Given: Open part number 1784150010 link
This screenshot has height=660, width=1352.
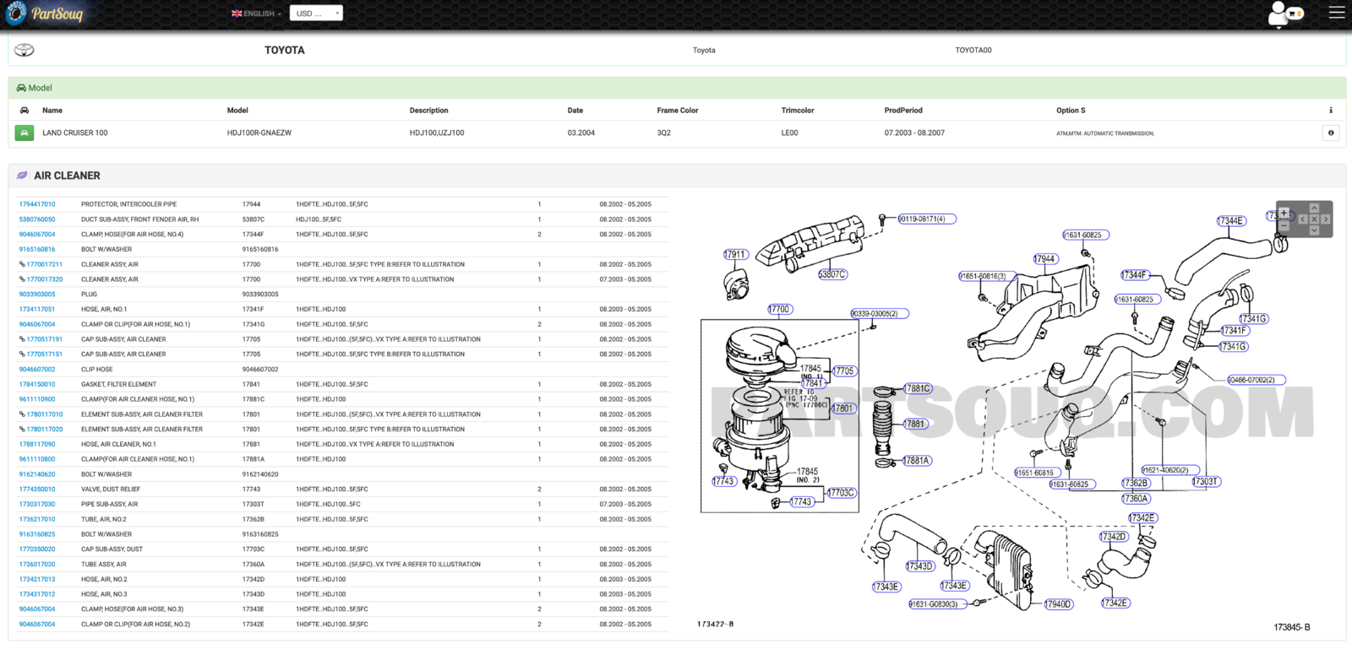Looking at the screenshot, I should click(x=37, y=384).
